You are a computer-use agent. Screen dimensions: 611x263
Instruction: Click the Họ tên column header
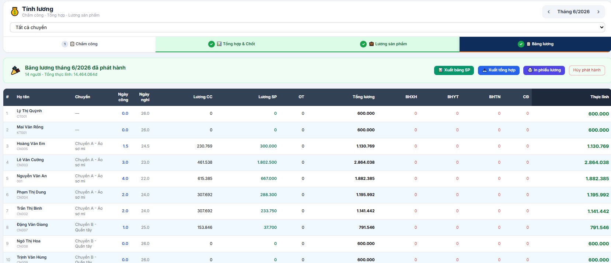[23, 97]
